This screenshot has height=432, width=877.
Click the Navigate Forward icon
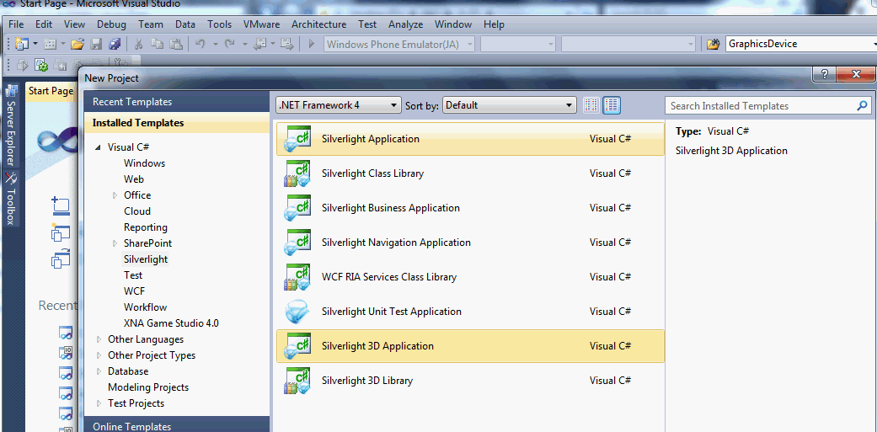click(x=287, y=44)
